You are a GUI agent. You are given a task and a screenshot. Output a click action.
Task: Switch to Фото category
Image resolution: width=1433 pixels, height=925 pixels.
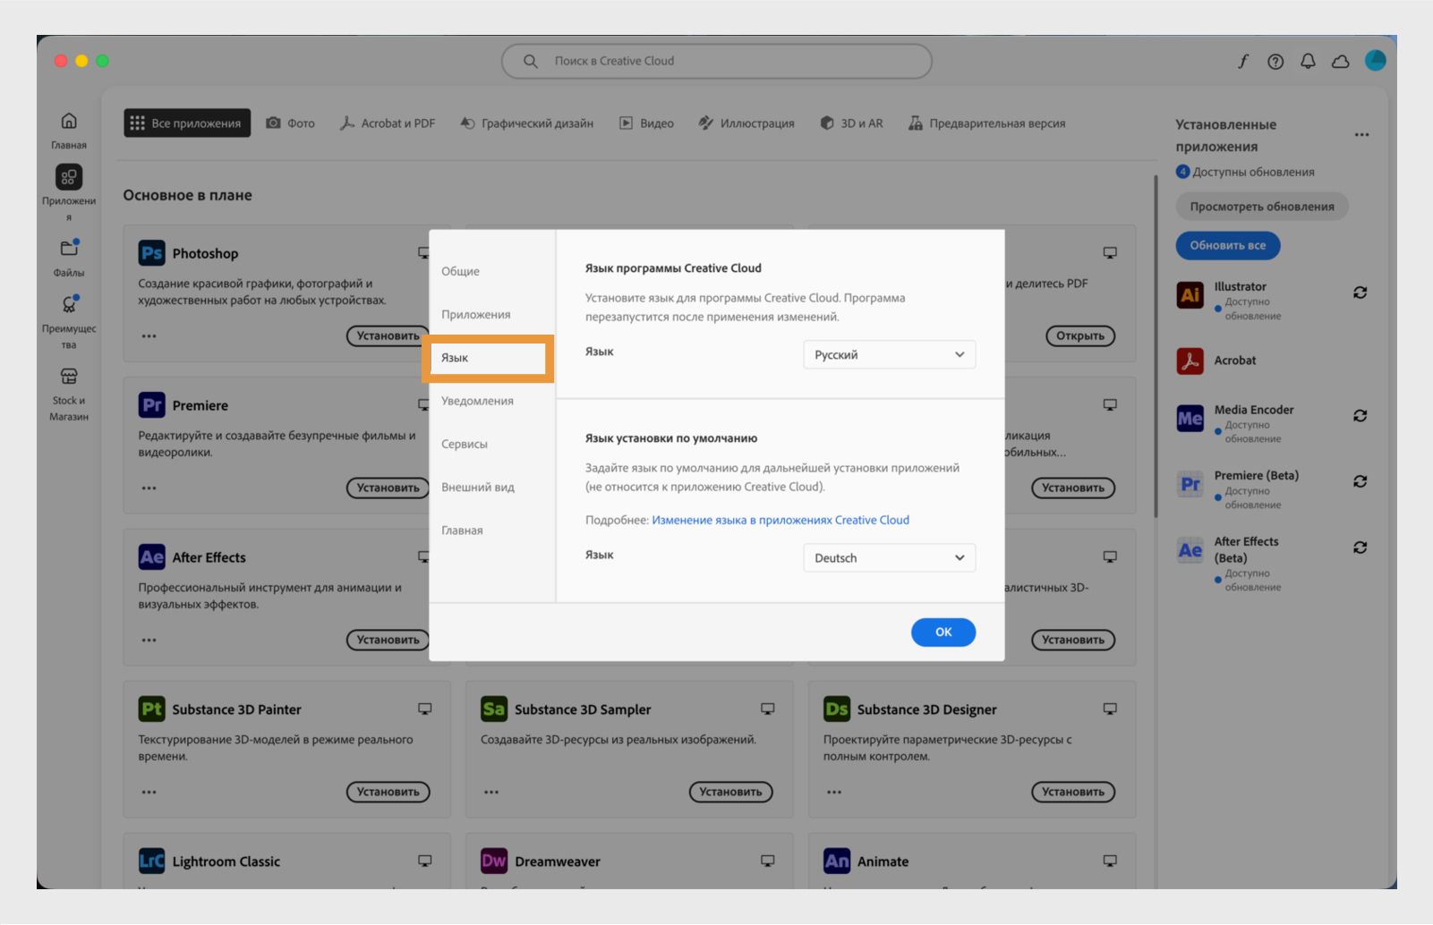[x=290, y=123]
